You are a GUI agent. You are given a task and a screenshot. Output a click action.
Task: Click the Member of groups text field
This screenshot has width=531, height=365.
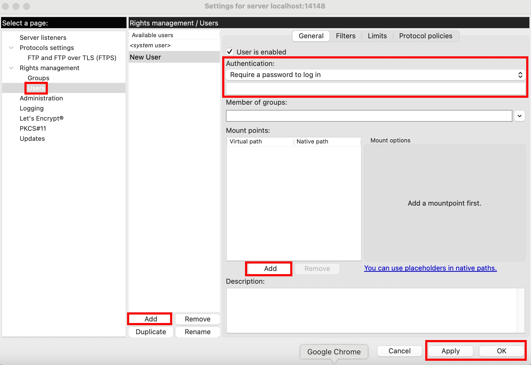click(369, 116)
